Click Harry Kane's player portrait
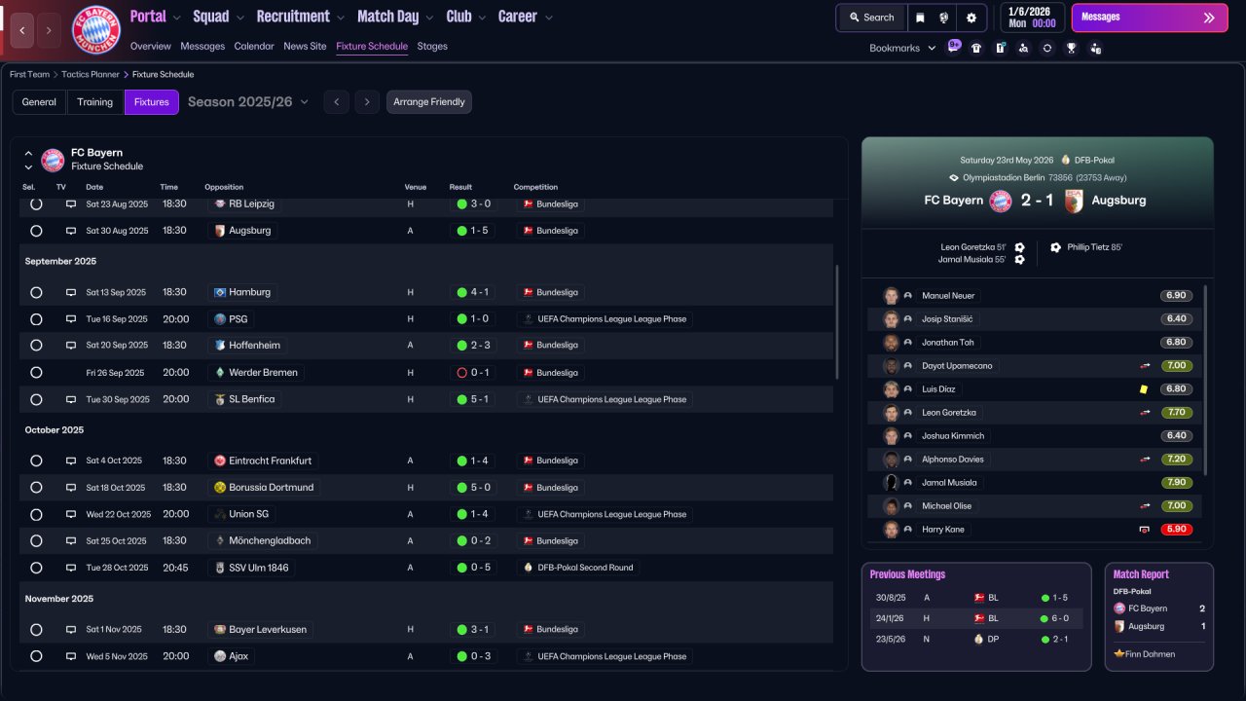The image size is (1246, 701). [891, 530]
